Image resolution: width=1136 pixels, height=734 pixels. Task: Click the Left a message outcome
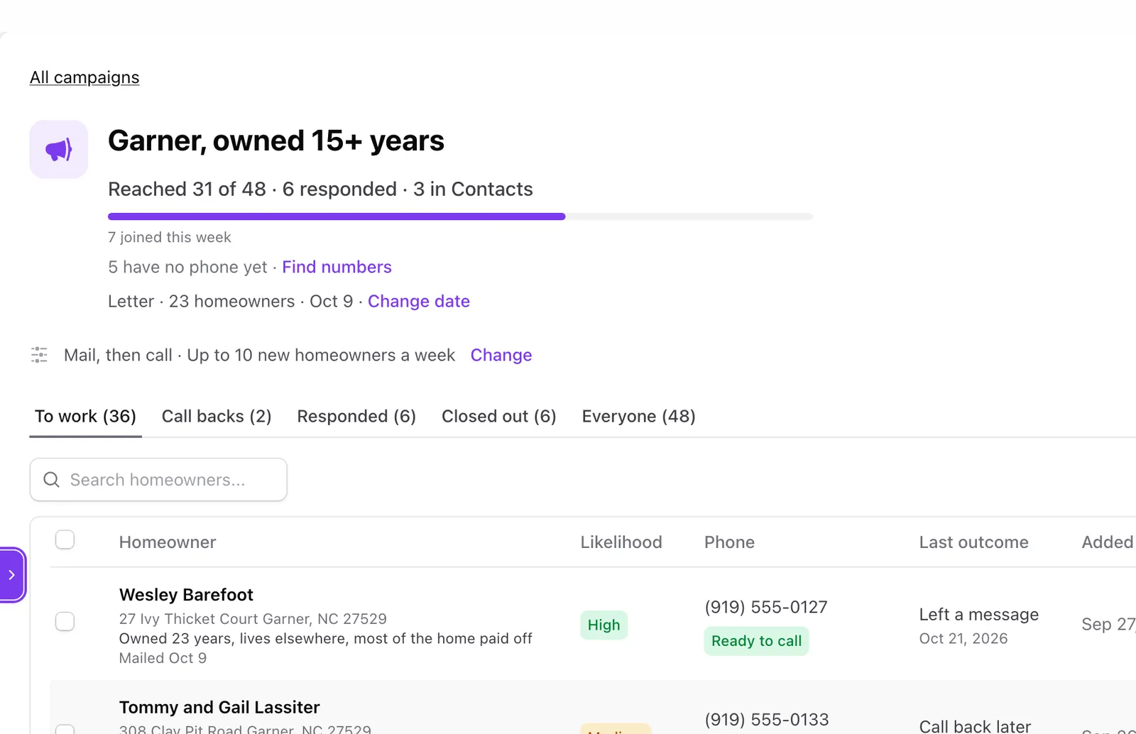click(x=979, y=615)
